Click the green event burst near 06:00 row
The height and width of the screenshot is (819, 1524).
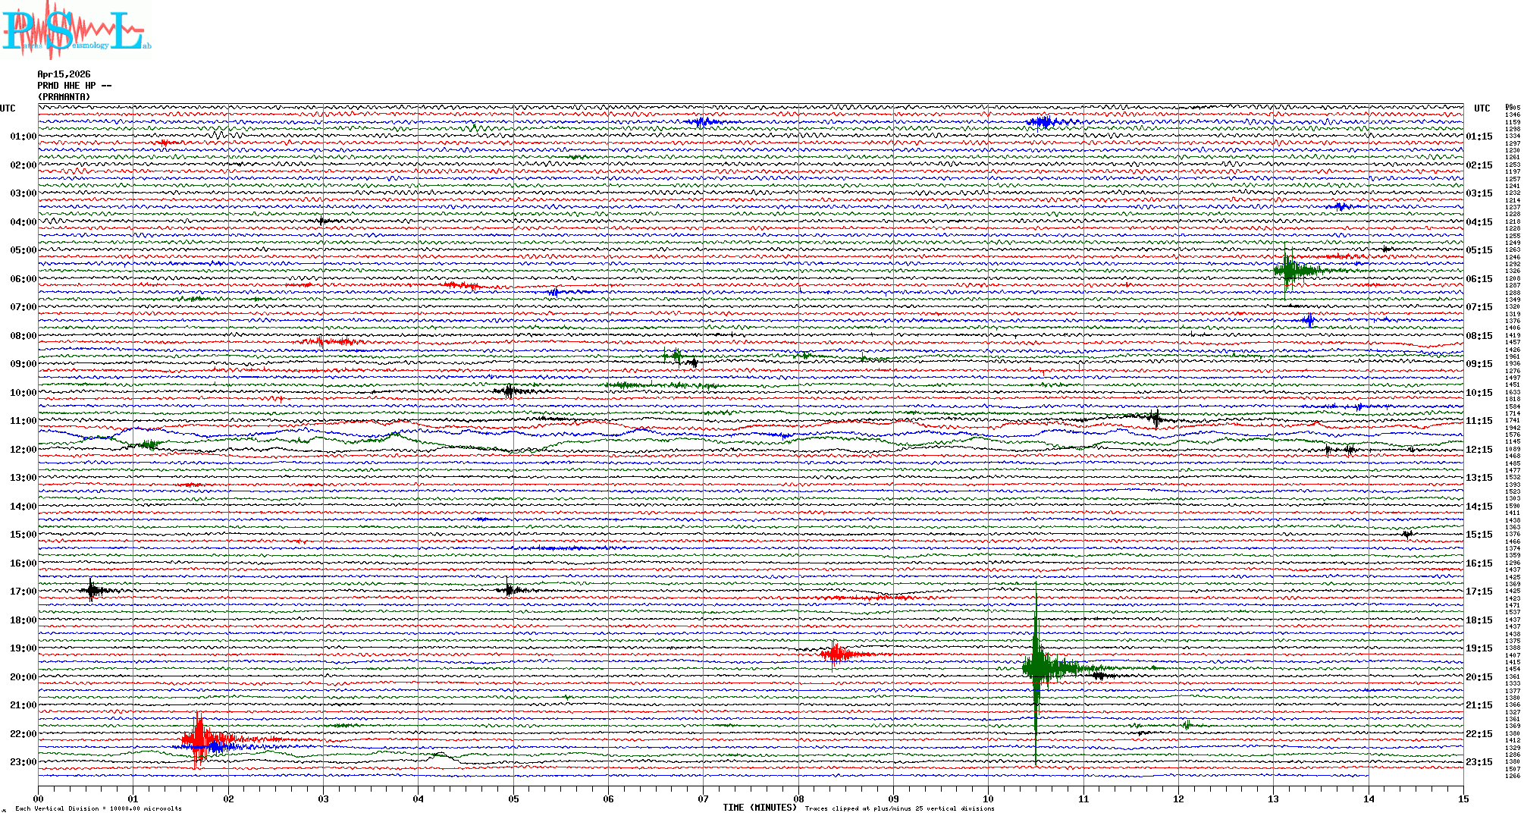coord(1287,270)
